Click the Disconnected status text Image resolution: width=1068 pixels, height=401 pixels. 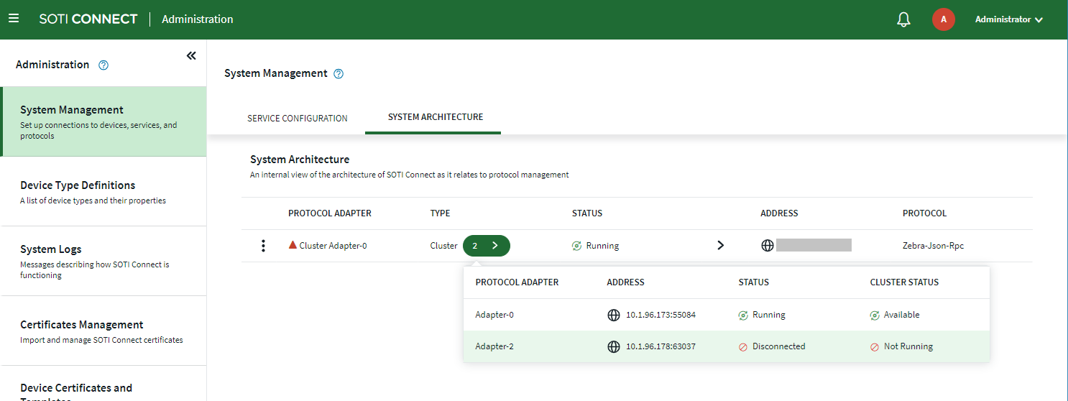click(x=779, y=346)
